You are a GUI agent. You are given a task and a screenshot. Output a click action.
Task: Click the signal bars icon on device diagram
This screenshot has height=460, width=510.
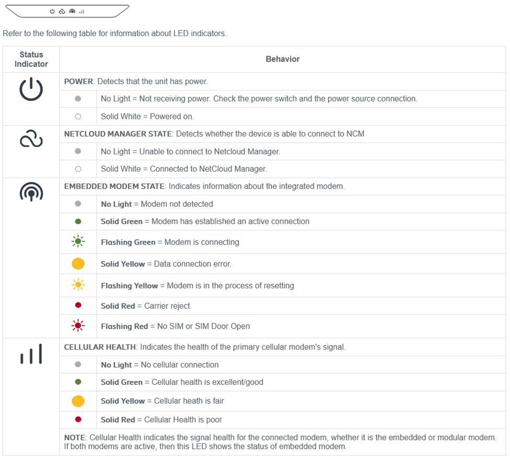coord(82,12)
